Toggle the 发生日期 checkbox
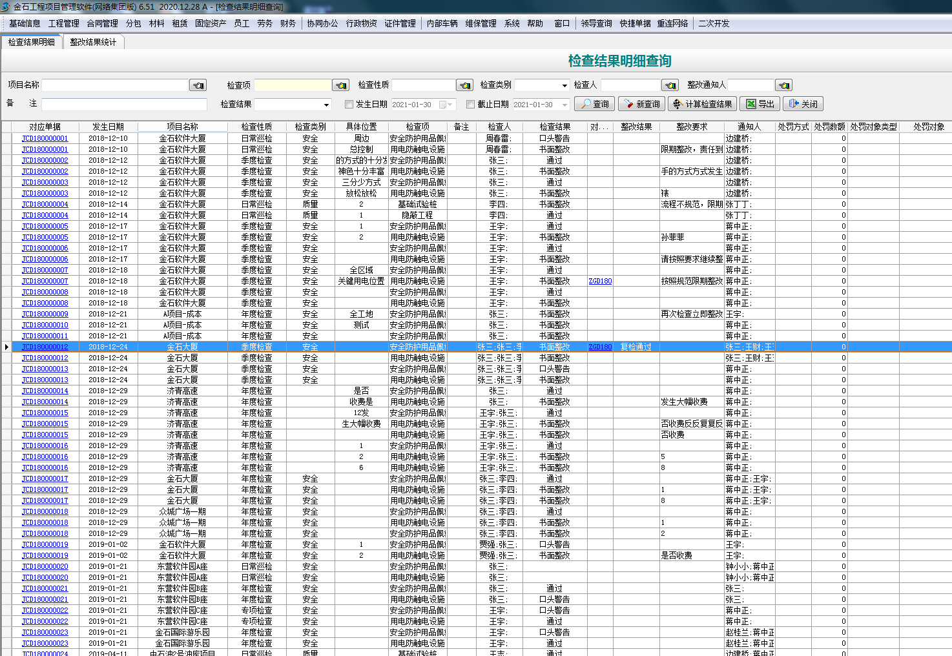The height and width of the screenshot is (656, 952). coord(349,104)
